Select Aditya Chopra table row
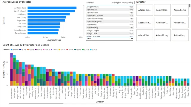Viewport: 191px width, 107px height. 110,30
